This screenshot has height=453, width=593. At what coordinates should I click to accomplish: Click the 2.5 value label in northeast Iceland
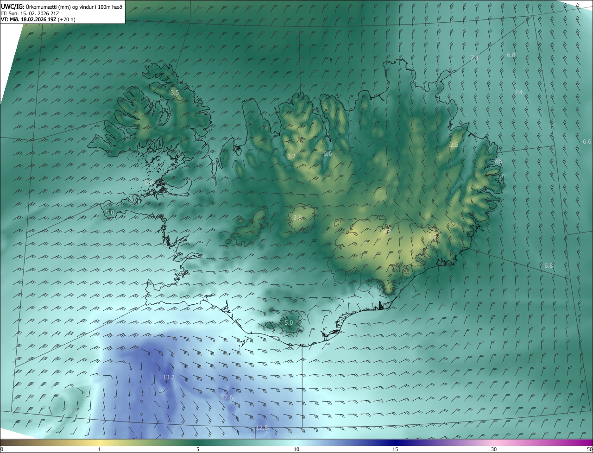coord(454,145)
